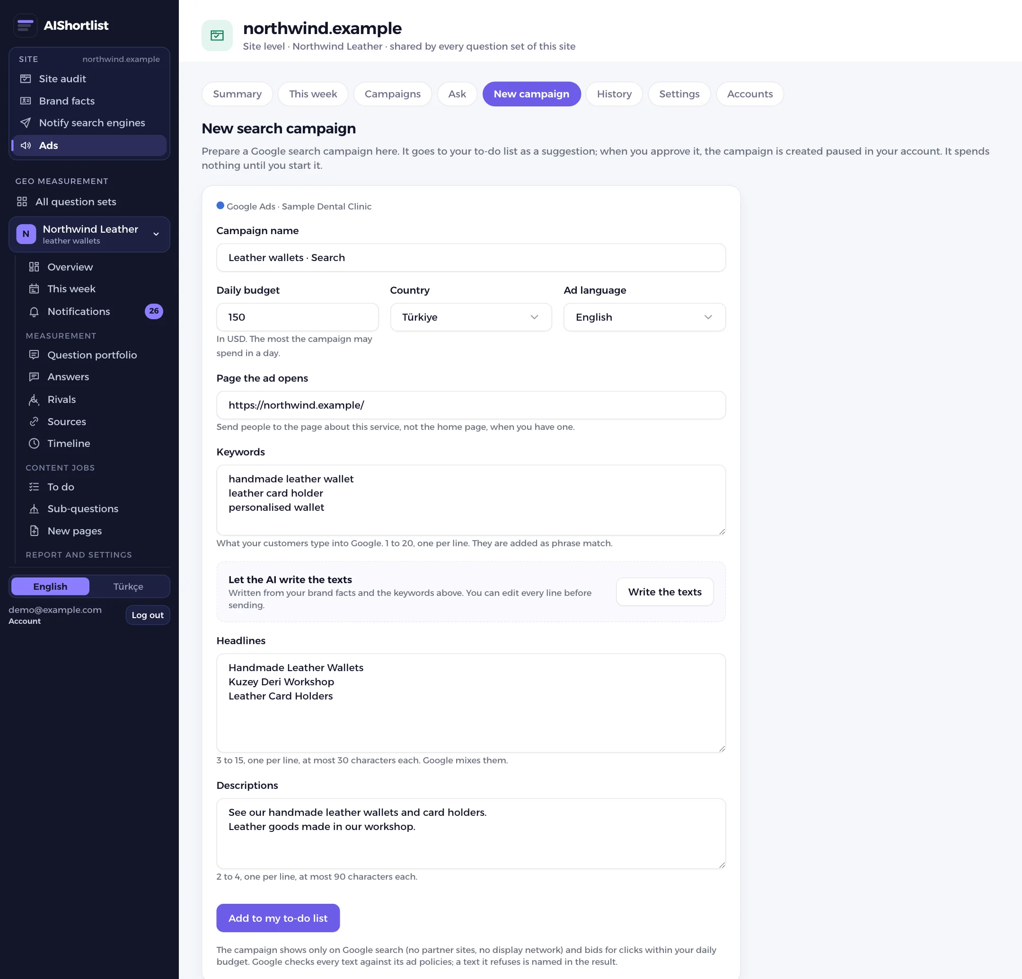1022x979 pixels.
Task: Expand the Northwind Leather question set chevron
Action: (156, 234)
